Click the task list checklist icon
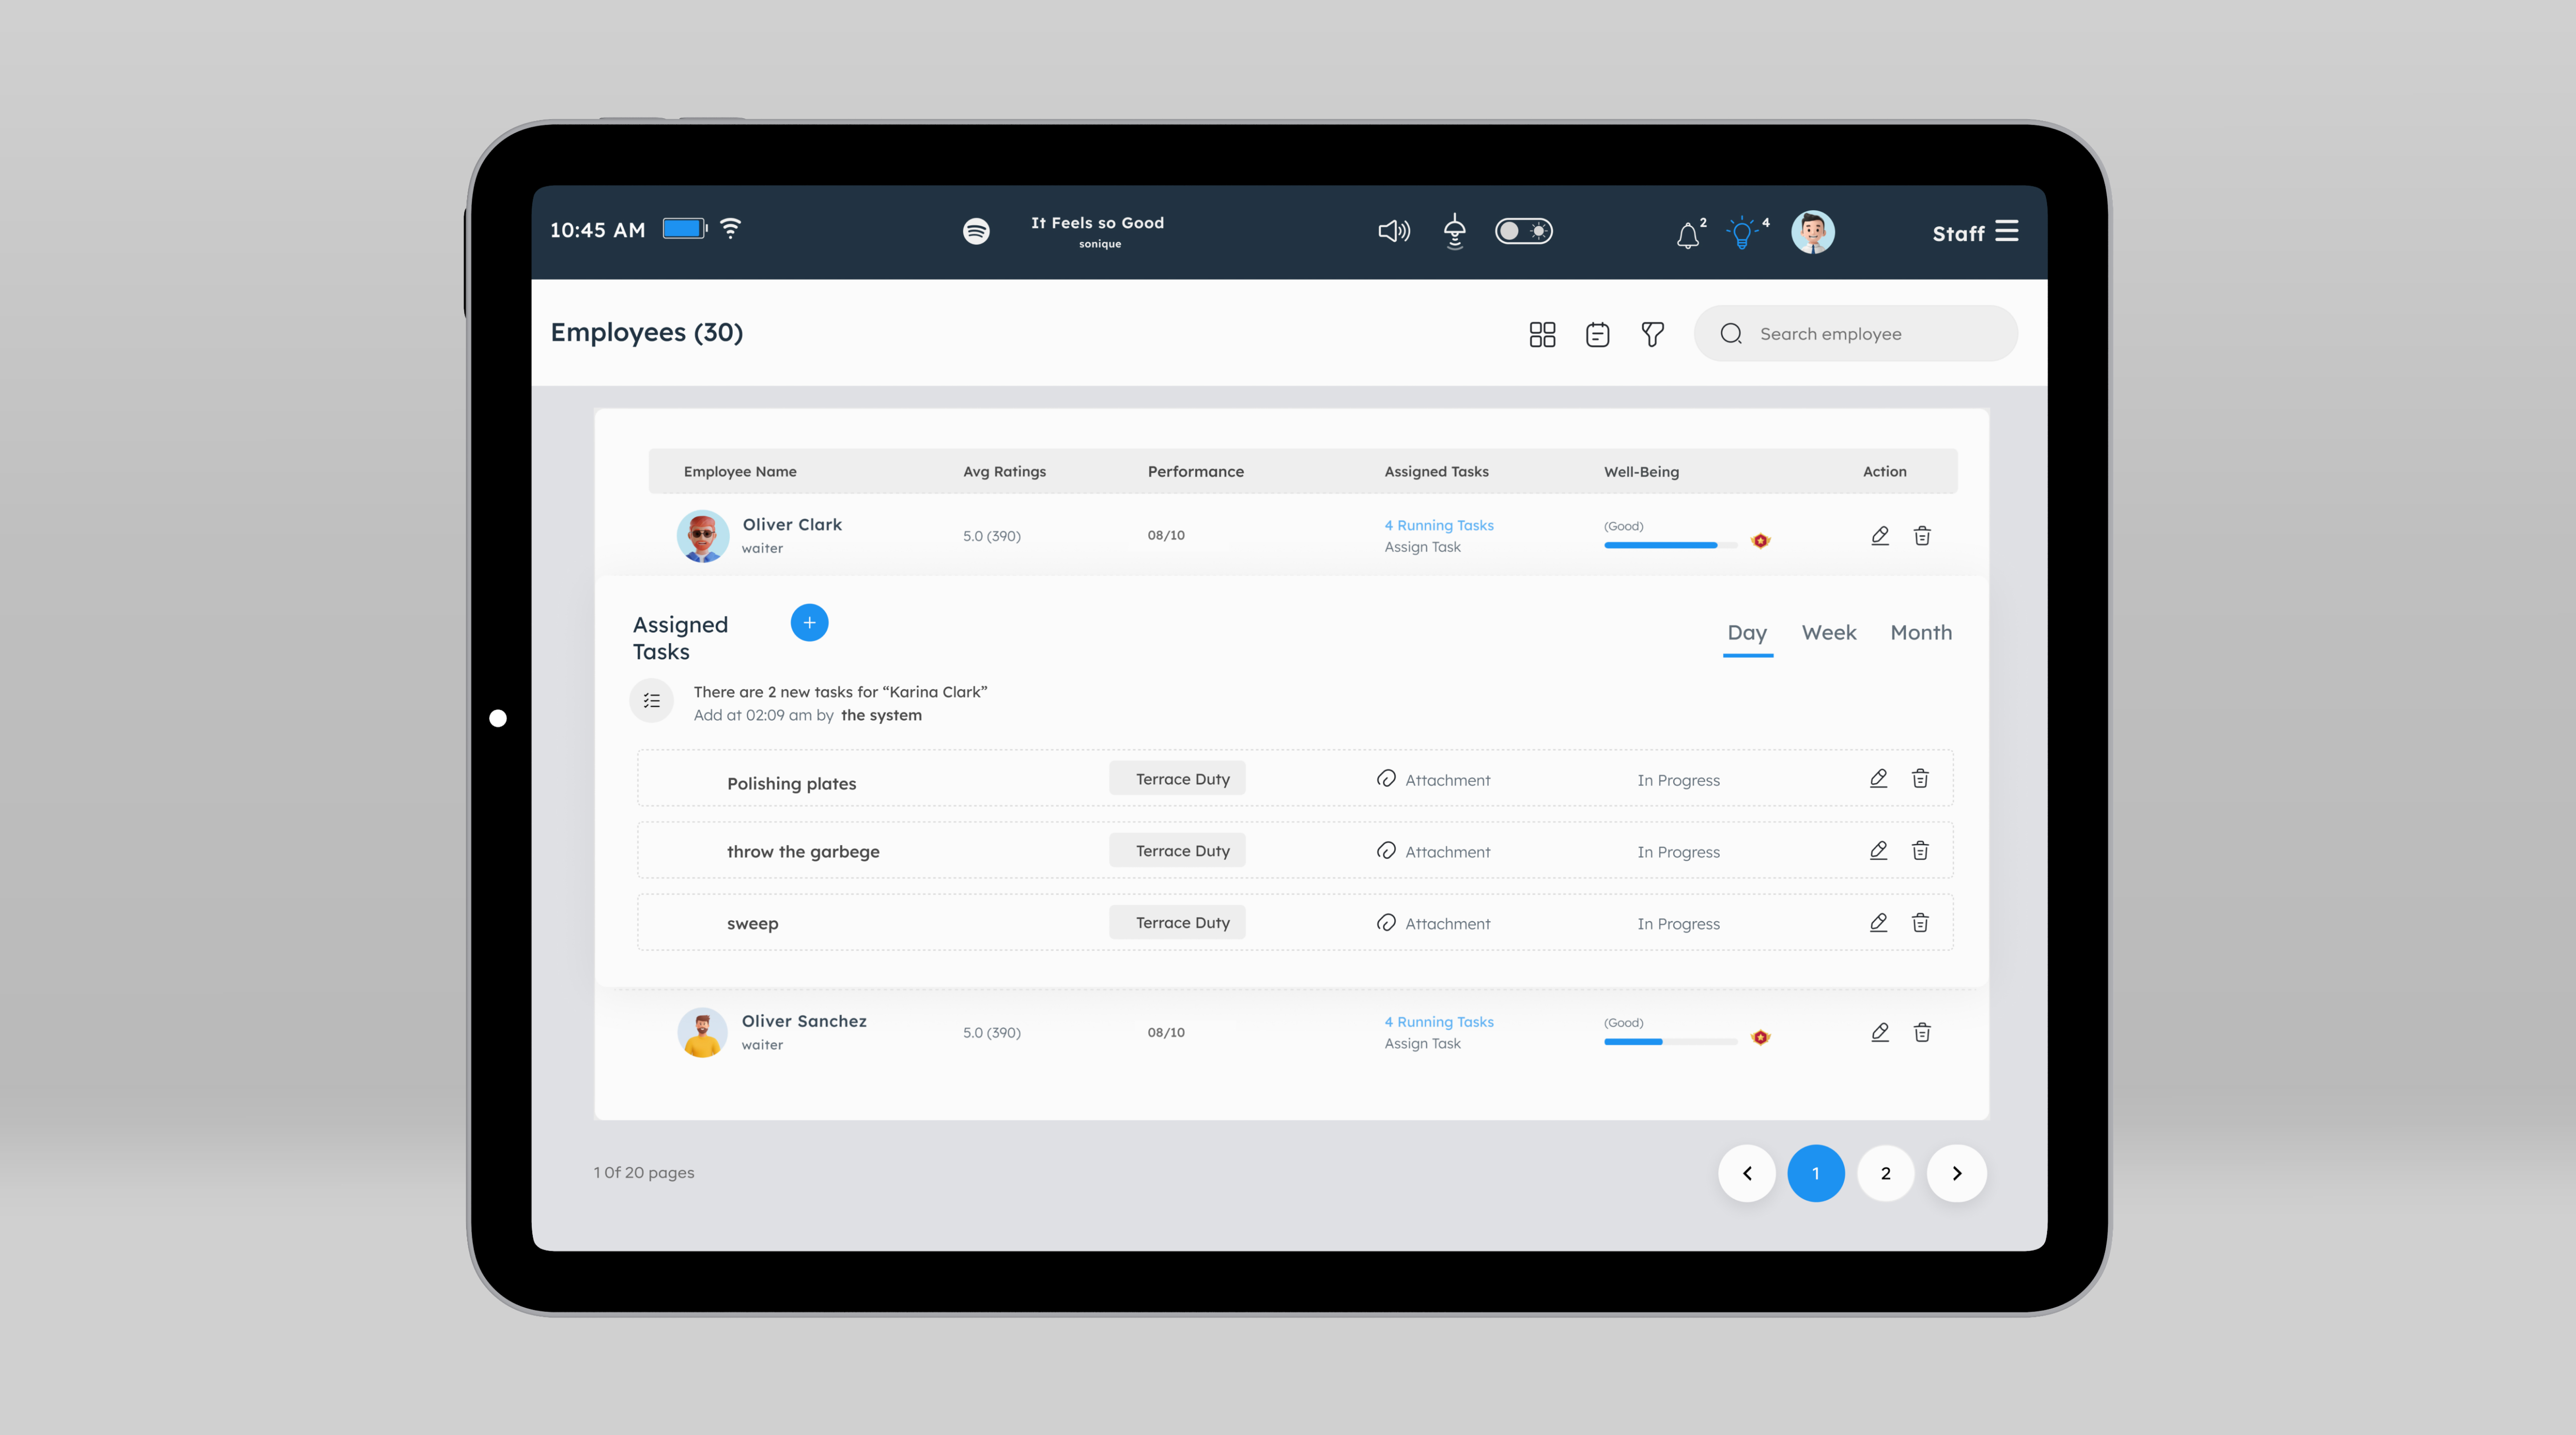The height and width of the screenshot is (1435, 2576). [x=652, y=701]
